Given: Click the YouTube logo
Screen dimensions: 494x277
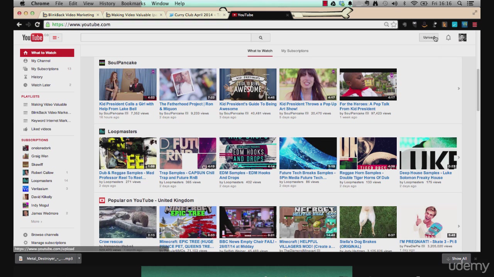Looking at the screenshot, I should pos(32,37).
